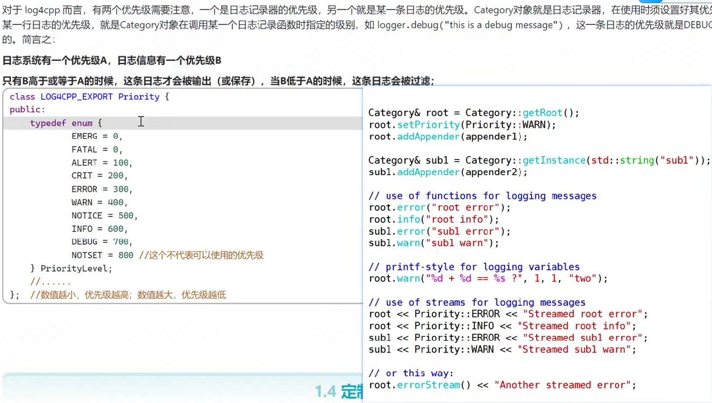This screenshot has width=712, height=403.
Task: Click the DEBUG = 700 line
Action: (x=90, y=242)
